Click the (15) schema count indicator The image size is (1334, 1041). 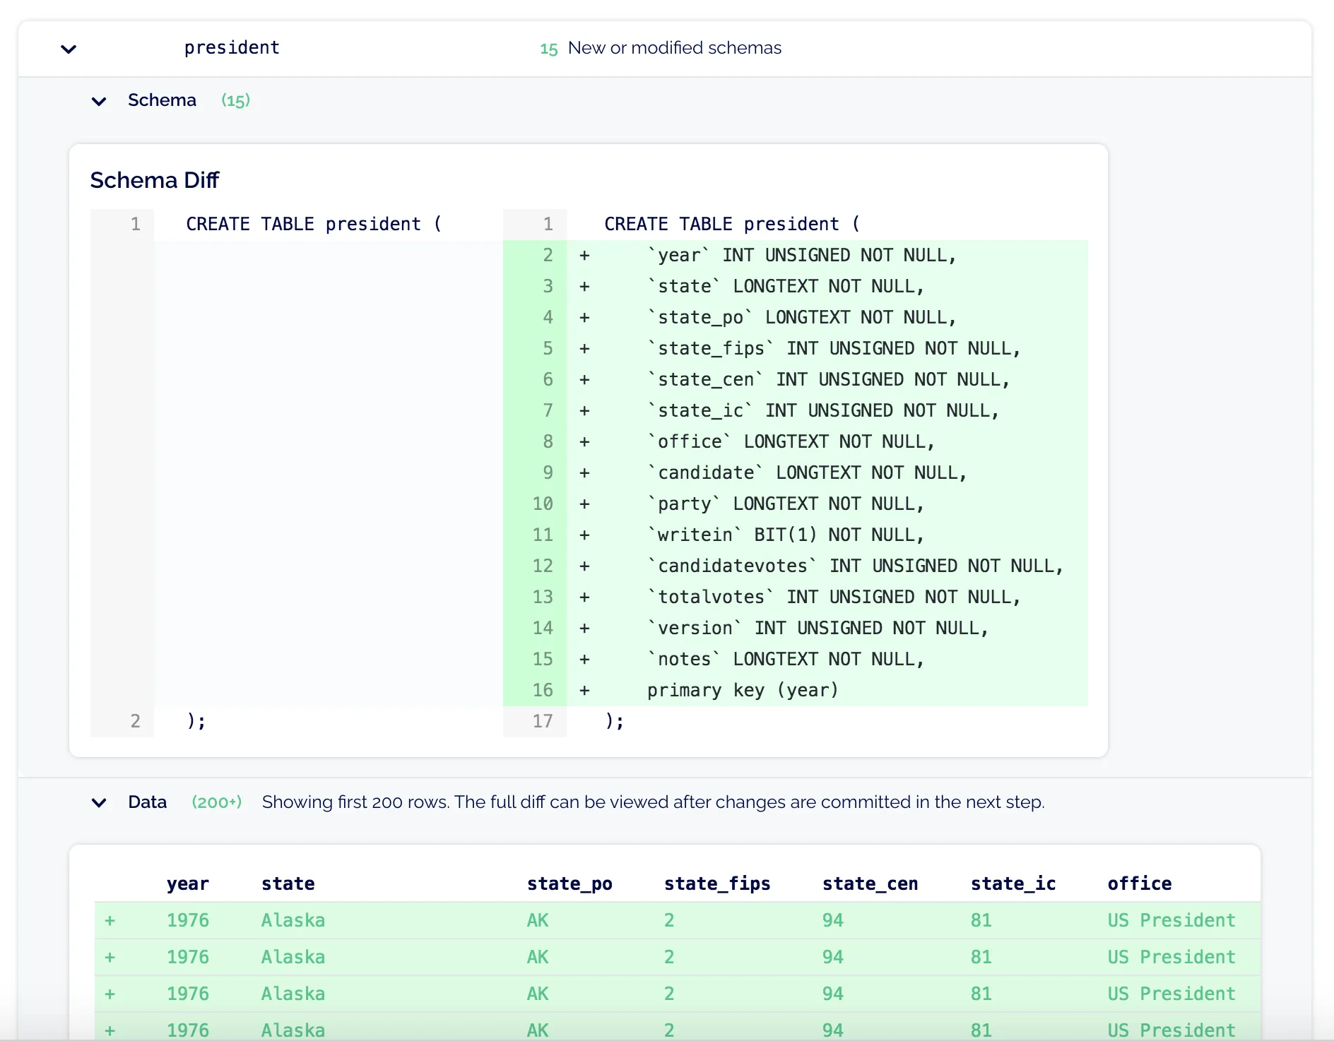tap(235, 100)
